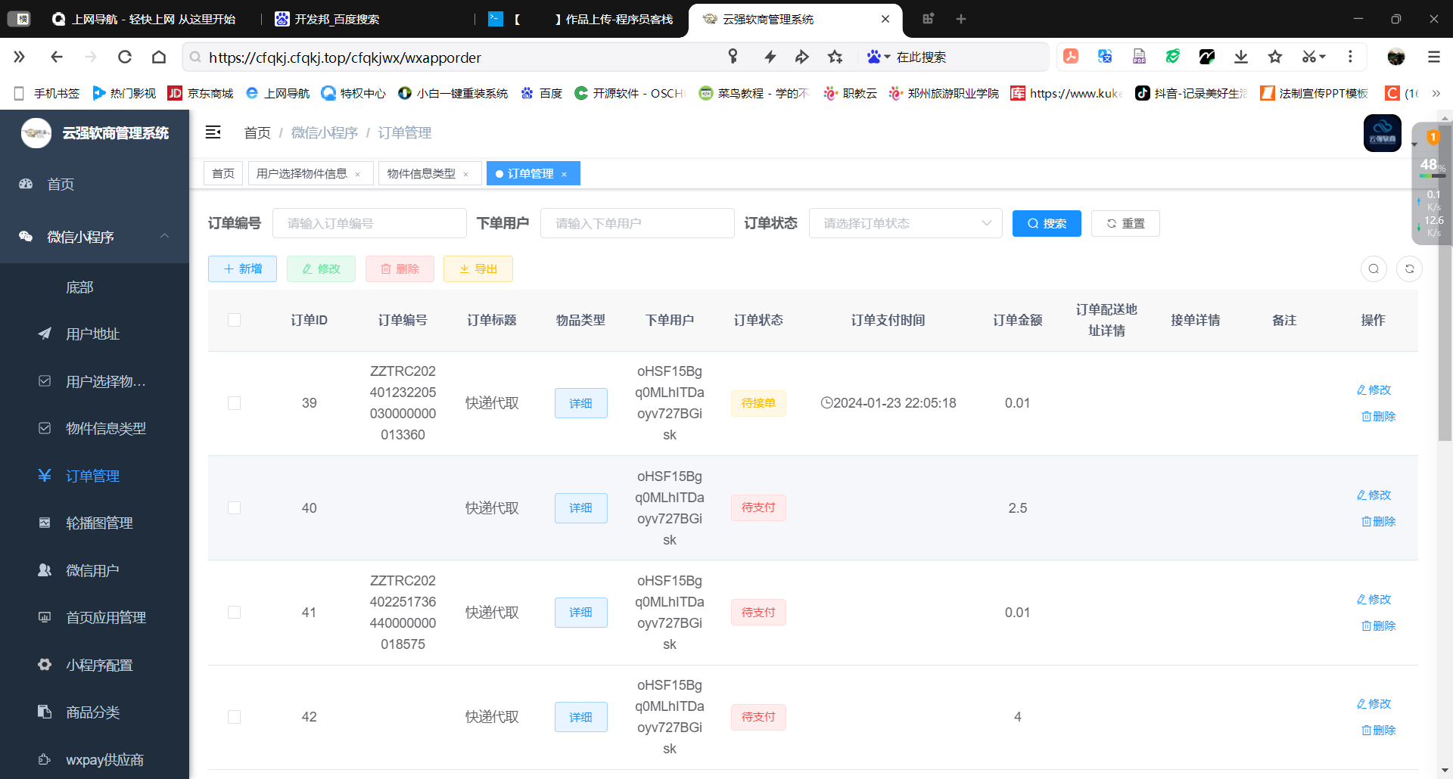Screen dimensions: 1453x779
Task: Open 用户选择物件信息 sidebar item
Action: tap(95, 381)
